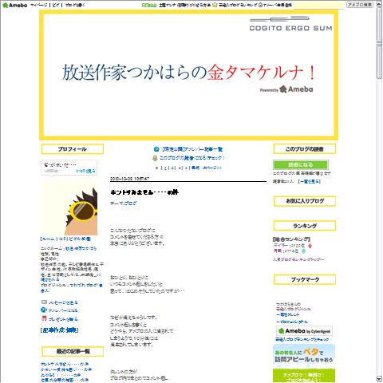383x383 pixels.
Task: Go to page 3 in the pager
Action: 172,168
